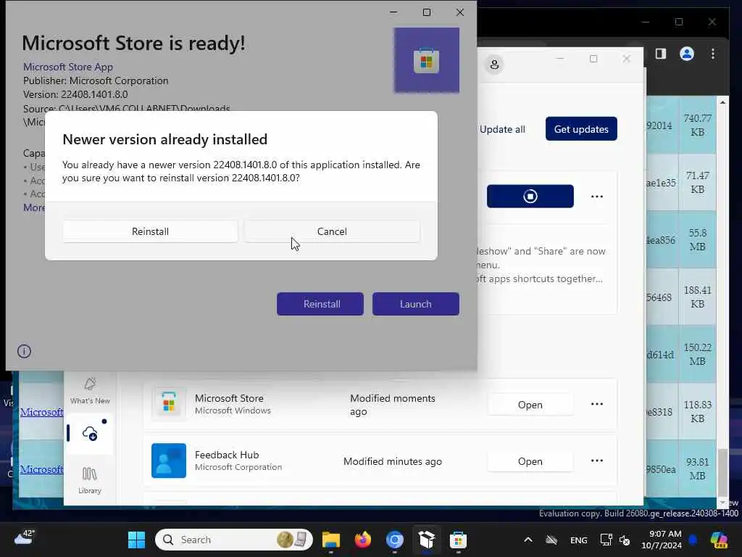Open the Store account profile icon
742x557 pixels.
[494, 64]
